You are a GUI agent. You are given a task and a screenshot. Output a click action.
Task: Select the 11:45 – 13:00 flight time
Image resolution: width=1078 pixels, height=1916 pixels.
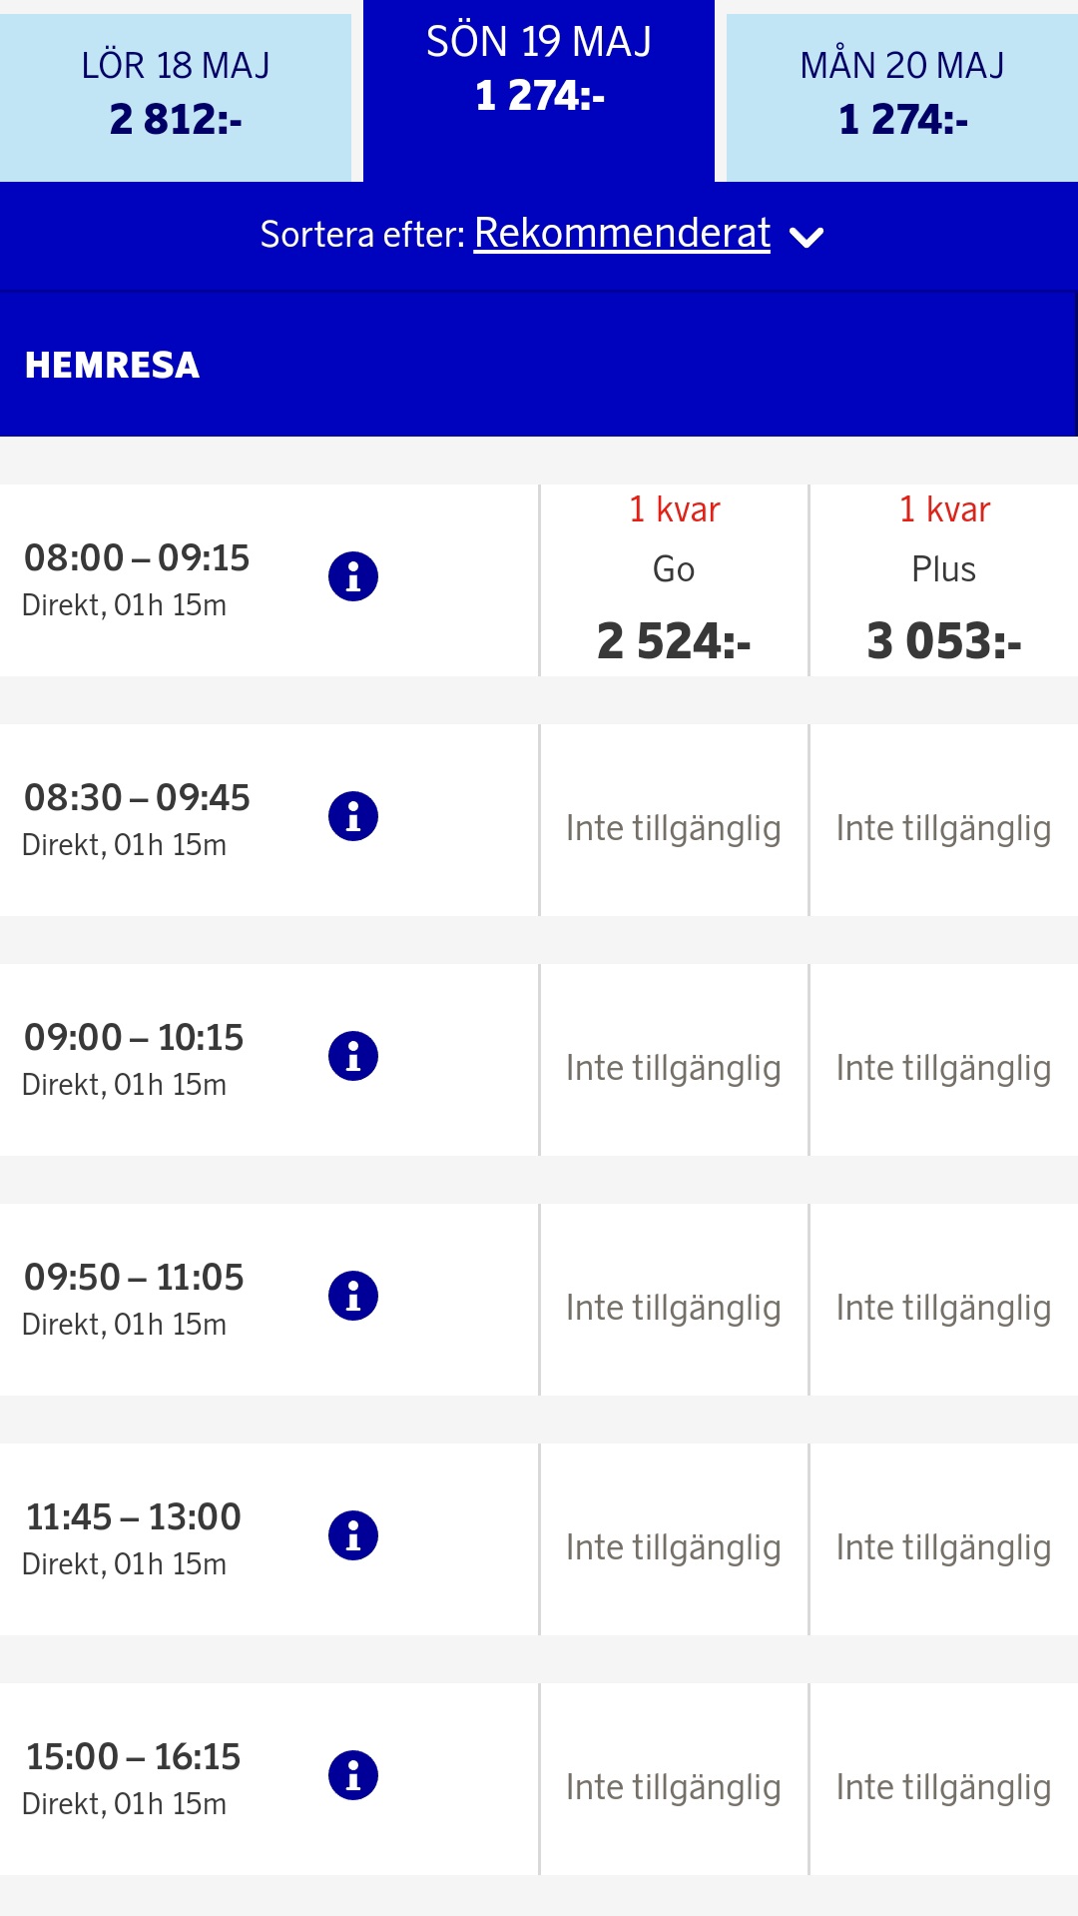coord(134,1517)
